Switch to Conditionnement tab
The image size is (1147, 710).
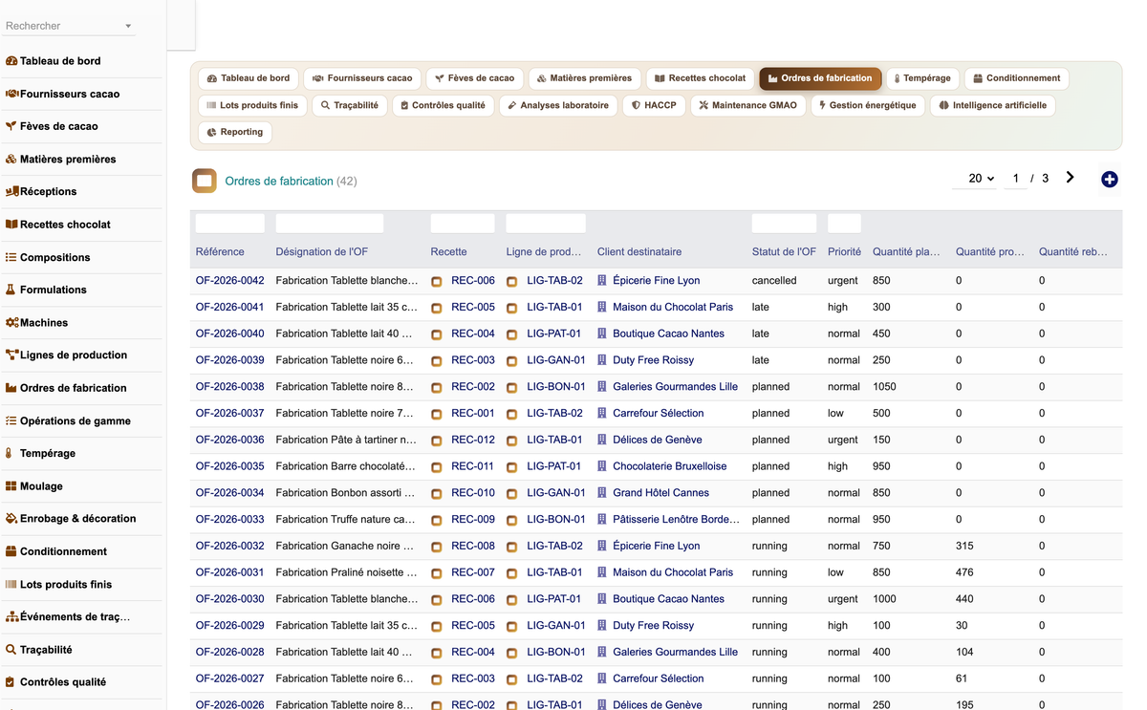[x=1016, y=78]
